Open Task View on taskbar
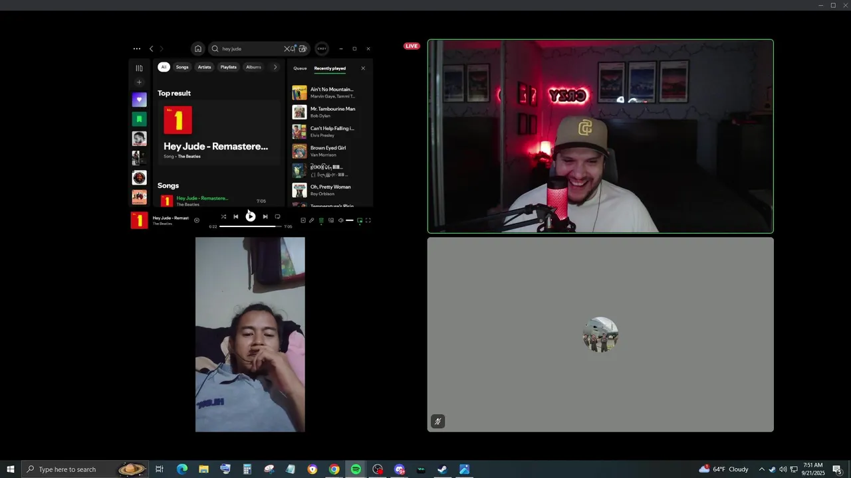Image resolution: width=851 pixels, height=478 pixels. 160,469
